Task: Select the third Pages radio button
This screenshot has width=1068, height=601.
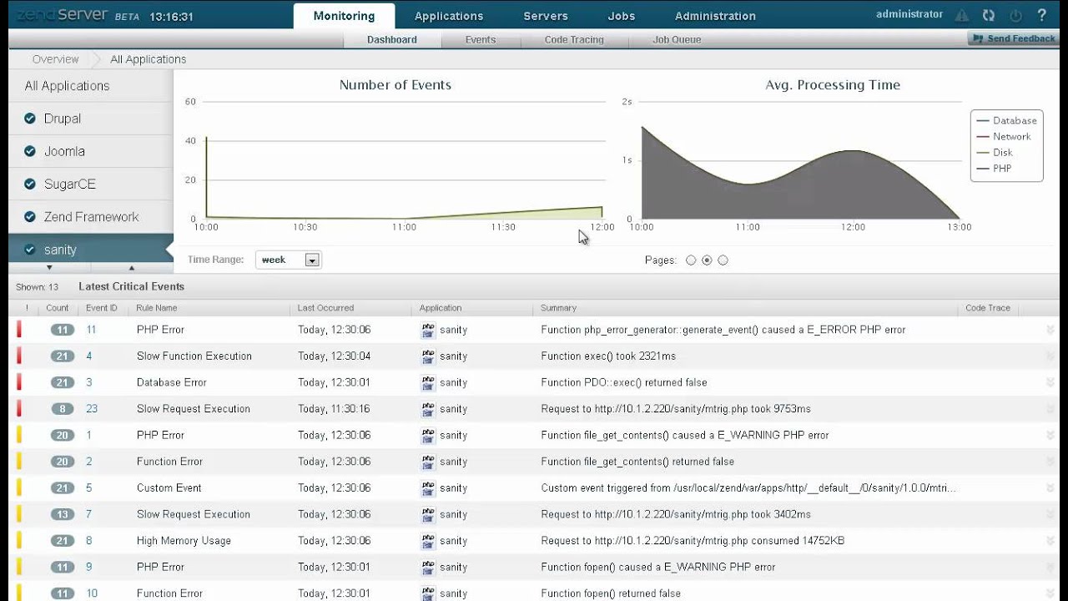Action: click(x=723, y=260)
